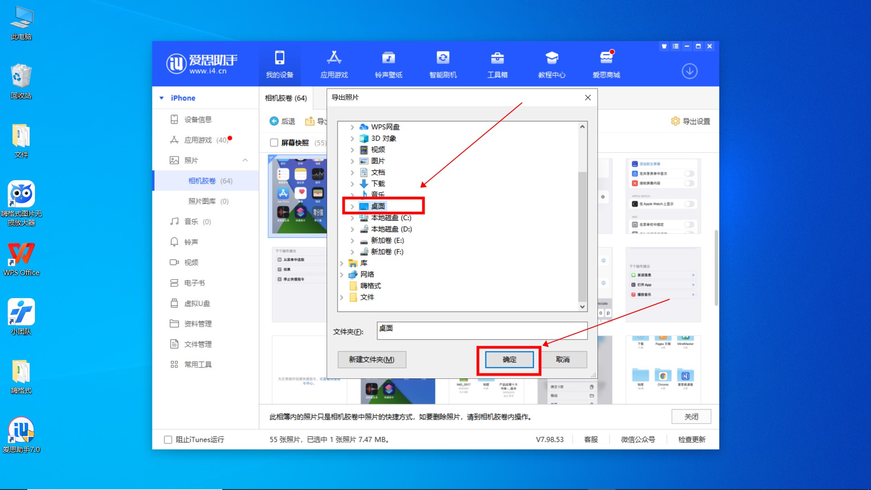Image resolution: width=871 pixels, height=490 pixels.
Task: Click the 导出设置 gear icon
Action: pyautogui.click(x=675, y=121)
